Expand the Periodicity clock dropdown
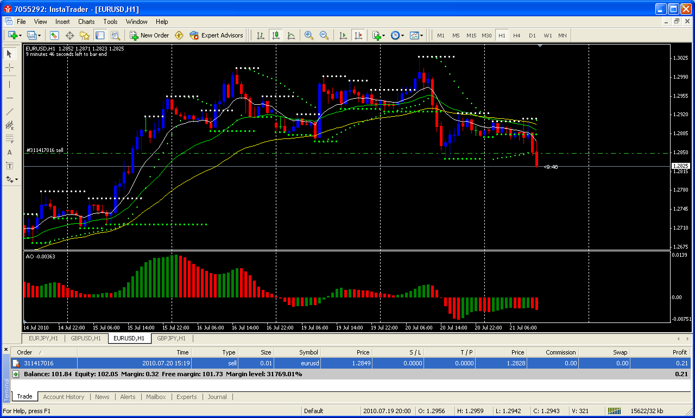This screenshot has height=418, width=695. (396, 35)
